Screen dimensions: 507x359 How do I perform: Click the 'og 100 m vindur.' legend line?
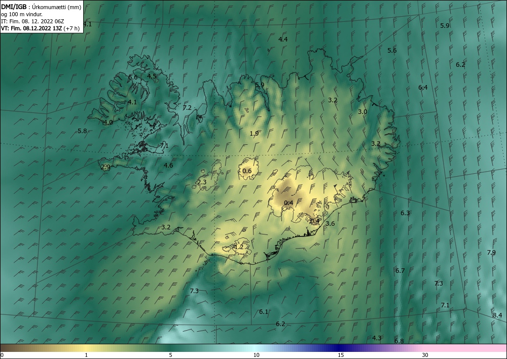22,15
